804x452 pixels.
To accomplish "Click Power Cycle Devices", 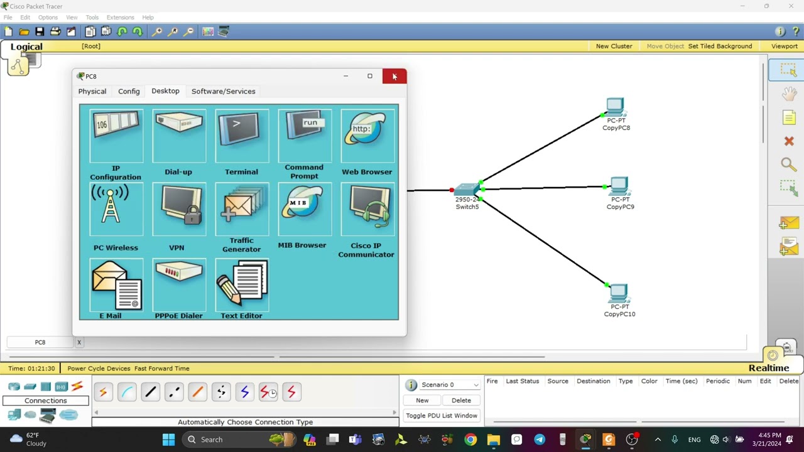I will coord(99,369).
